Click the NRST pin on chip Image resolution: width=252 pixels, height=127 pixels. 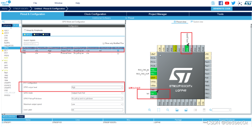tap(153, 78)
